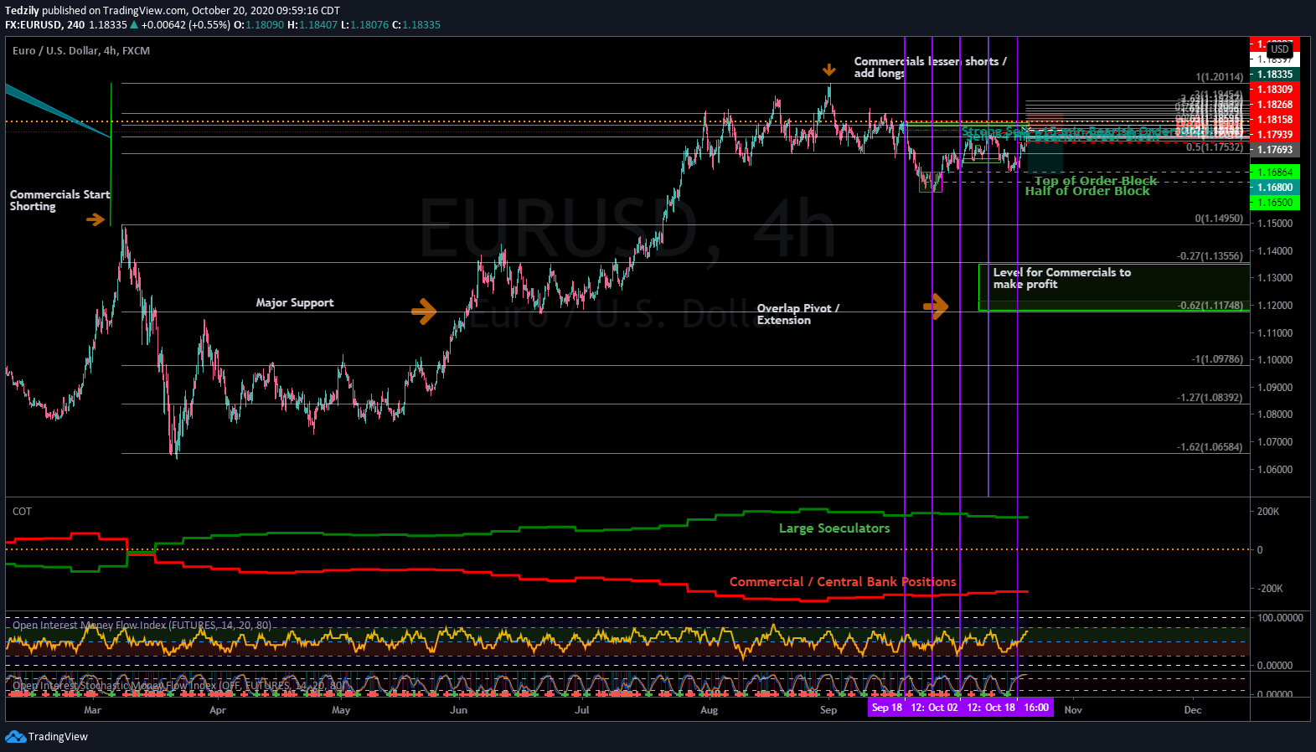Screen dimensions: 1316x752
Task: Click the -1.62(1.06584) Fibonacci level label
Action: pos(1210,447)
